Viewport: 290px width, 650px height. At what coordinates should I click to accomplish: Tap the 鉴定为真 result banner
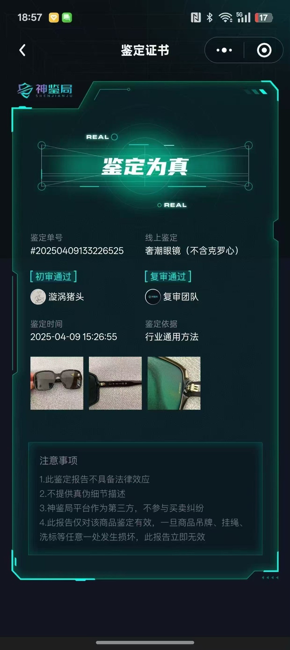pos(145,166)
